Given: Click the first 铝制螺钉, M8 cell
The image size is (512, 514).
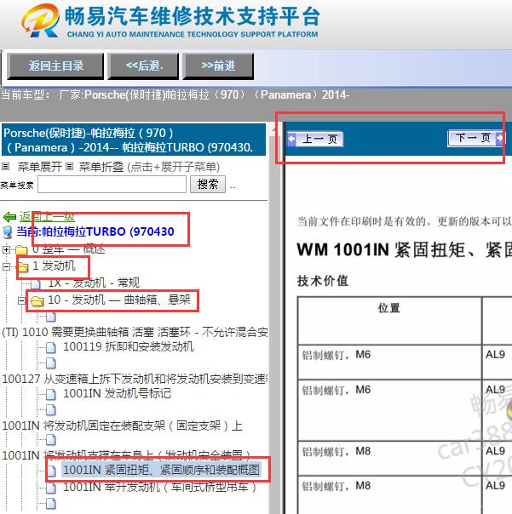Looking at the screenshot, I should point(389,458).
